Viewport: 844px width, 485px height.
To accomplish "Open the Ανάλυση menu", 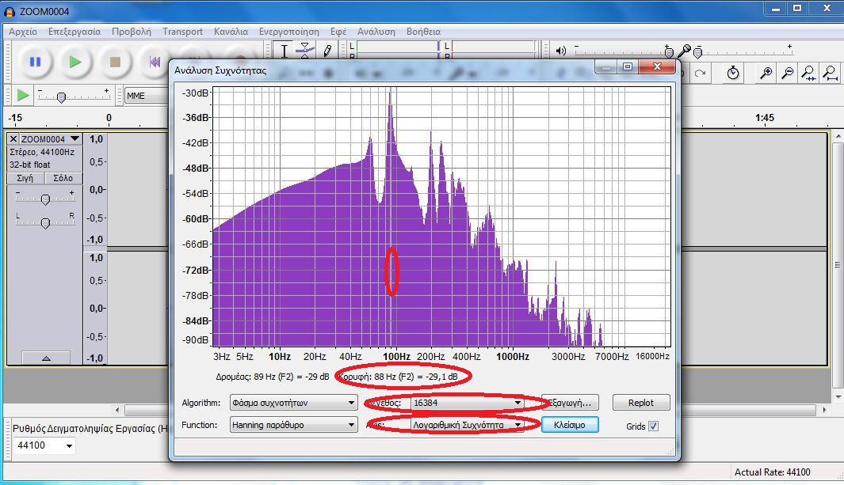I will click(376, 32).
